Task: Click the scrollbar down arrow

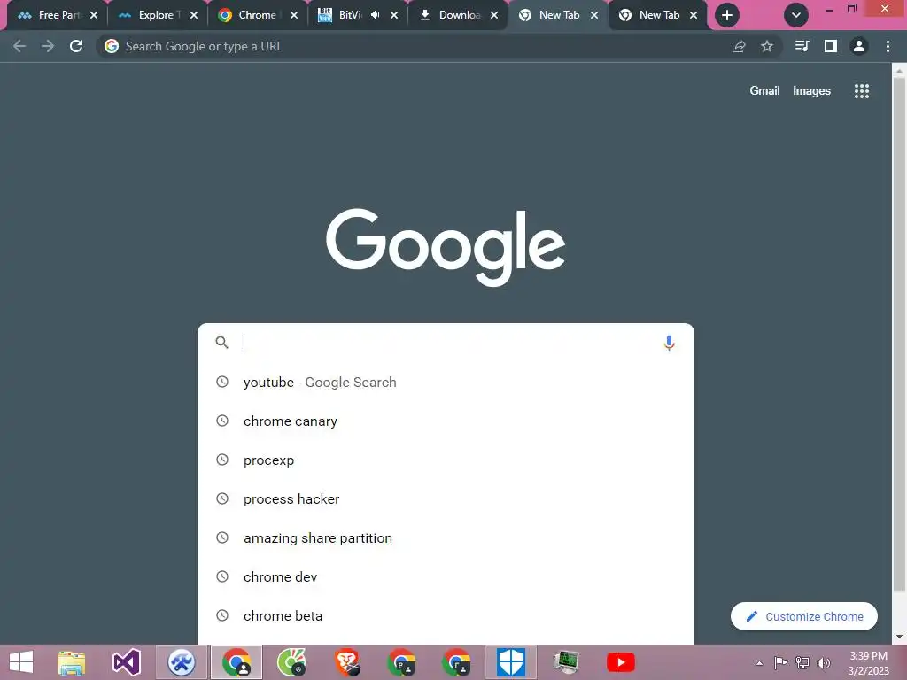Action: point(899,637)
